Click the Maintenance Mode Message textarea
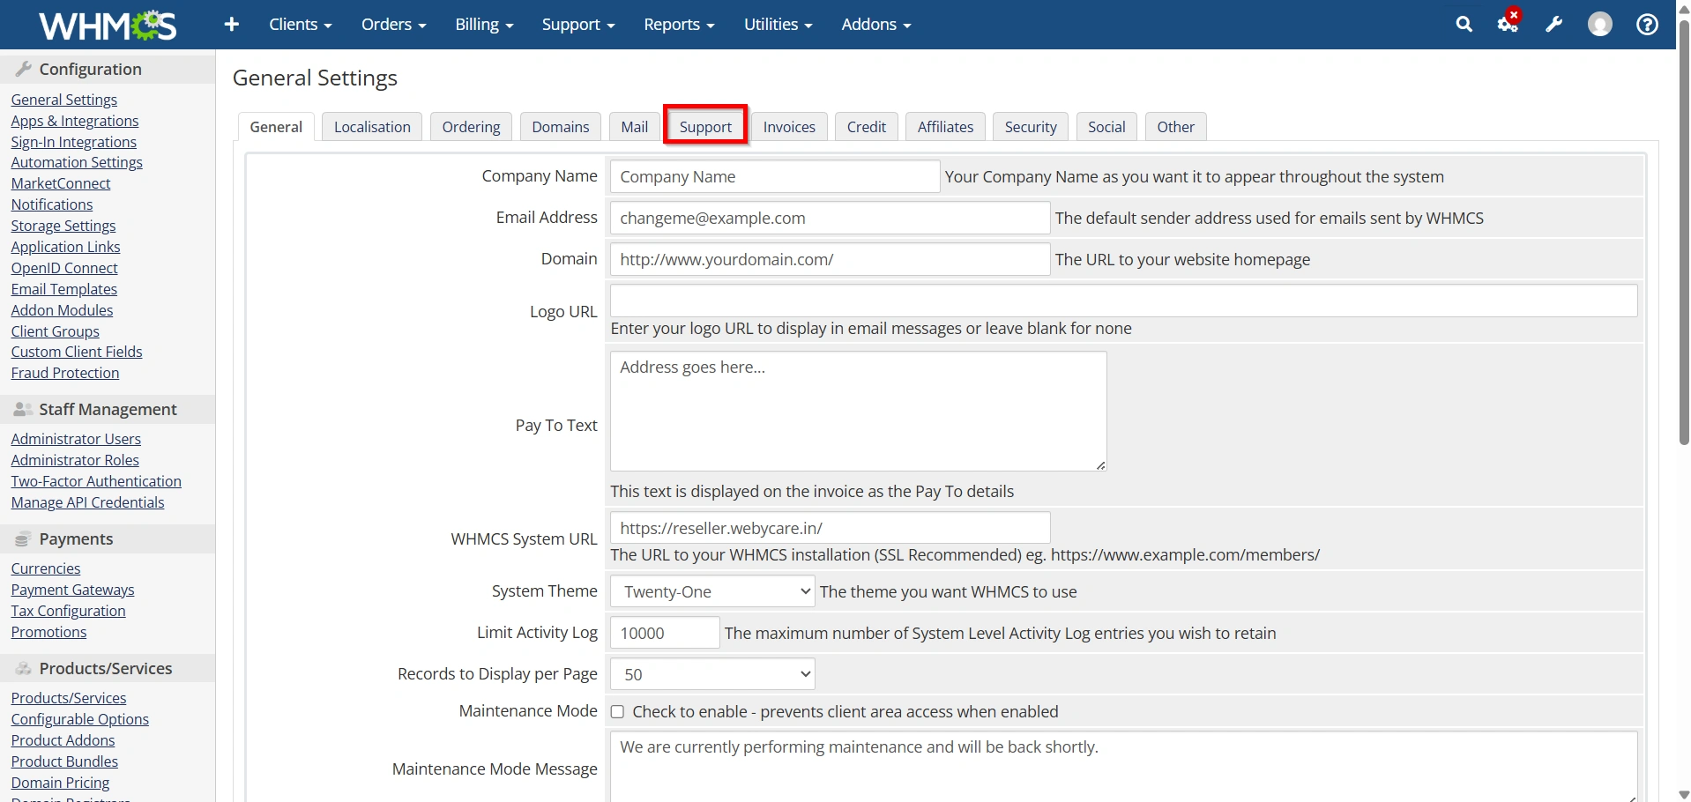Image resolution: width=1691 pixels, height=802 pixels. tap(1123, 766)
